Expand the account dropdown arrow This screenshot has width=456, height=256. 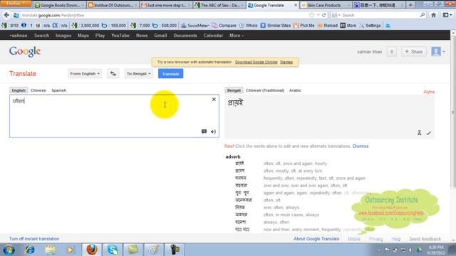443,52
